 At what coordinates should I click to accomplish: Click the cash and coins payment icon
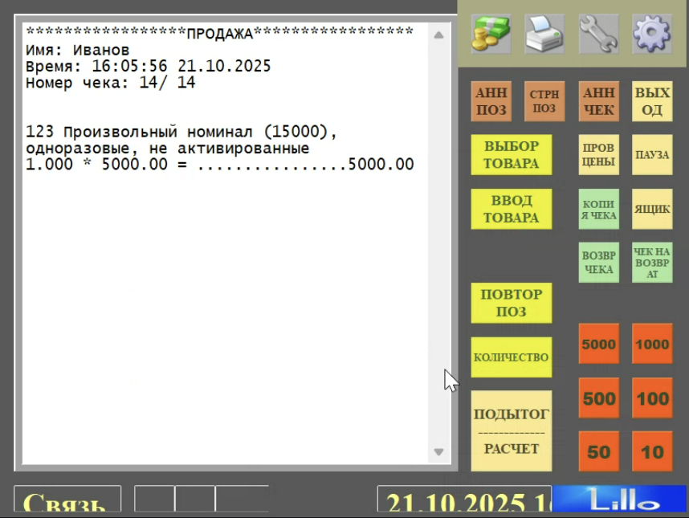tap(491, 35)
